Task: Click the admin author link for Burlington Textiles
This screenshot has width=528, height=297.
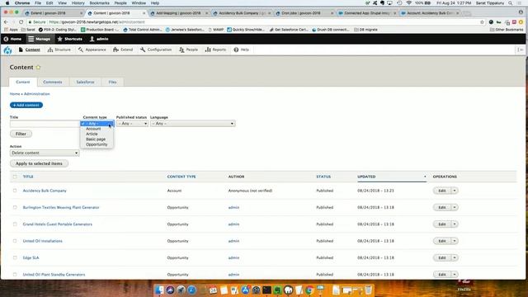Action: [x=233, y=207]
